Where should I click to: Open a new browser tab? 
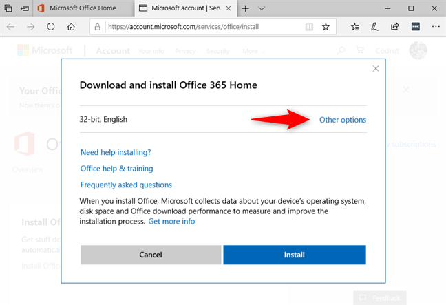tap(245, 8)
